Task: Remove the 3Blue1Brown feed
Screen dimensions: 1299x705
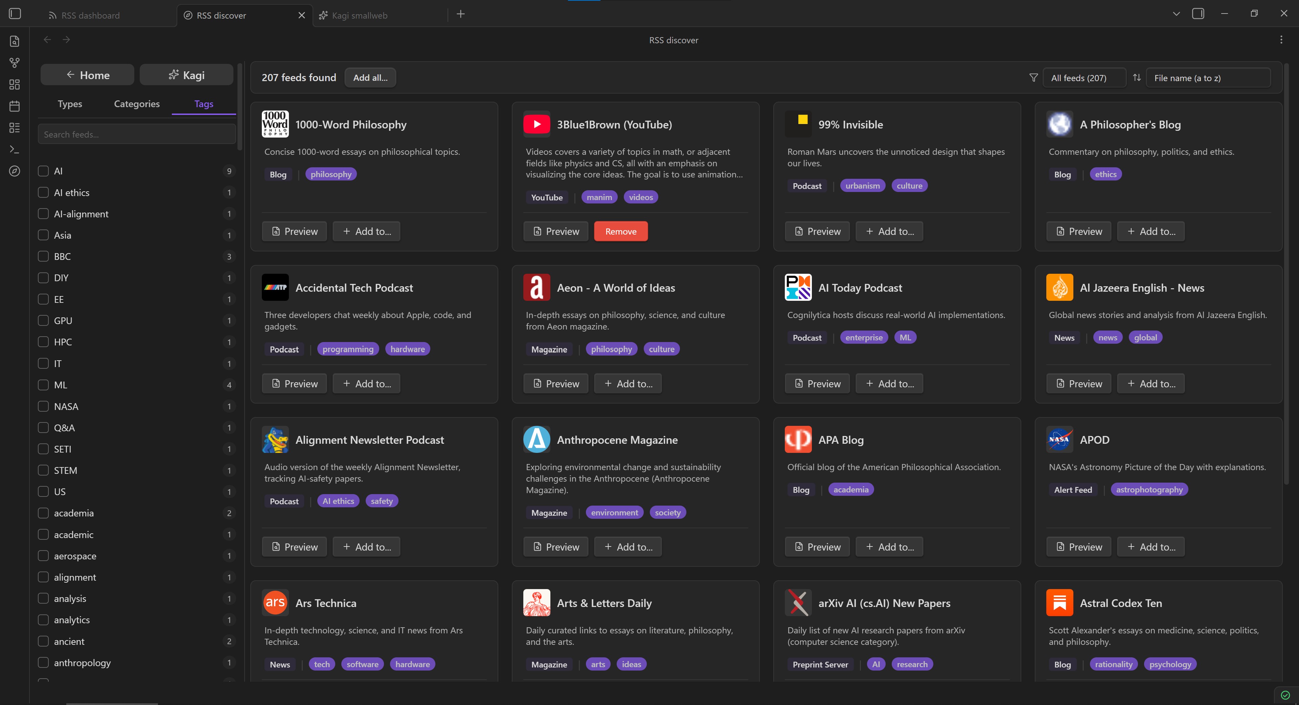Action: pos(621,231)
